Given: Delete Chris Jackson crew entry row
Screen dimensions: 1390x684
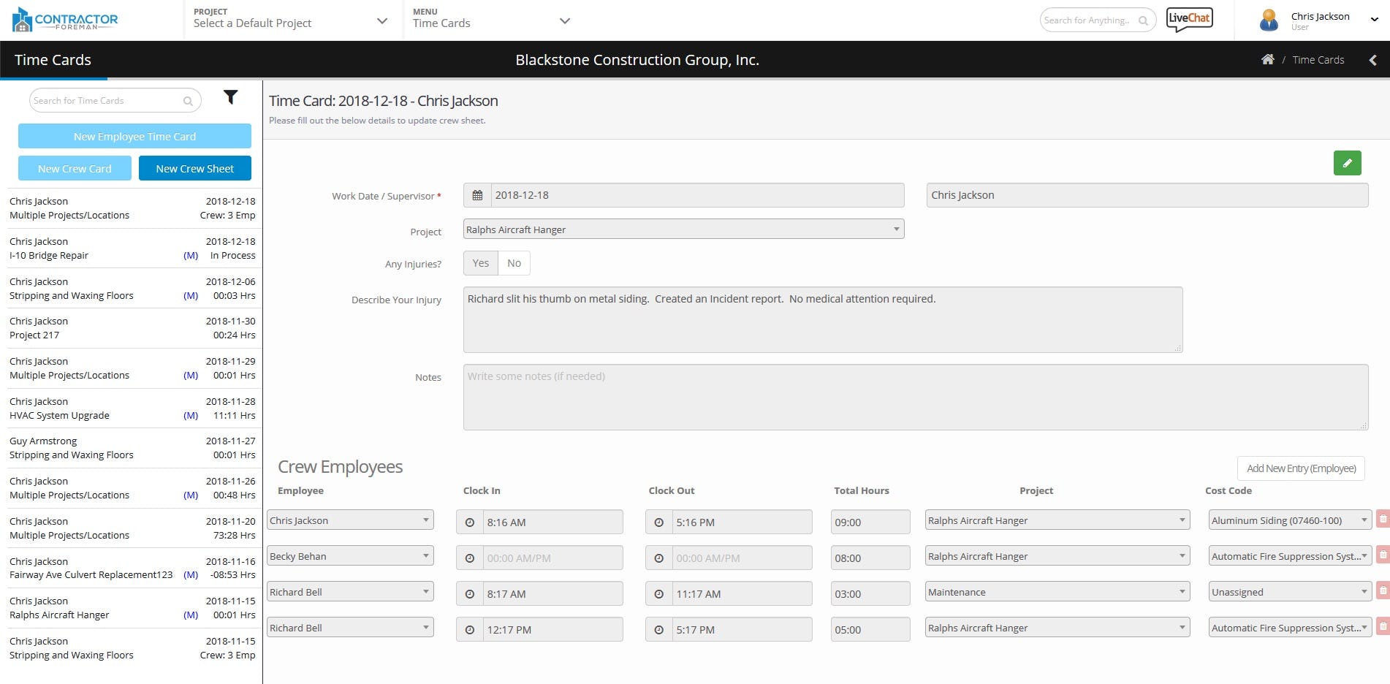Looking at the screenshot, I should pyautogui.click(x=1382, y=520).
